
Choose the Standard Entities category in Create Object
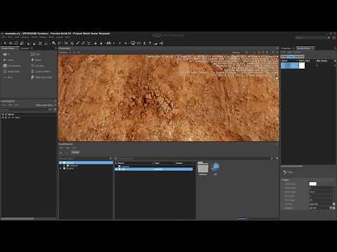click(x=41, y=77)
